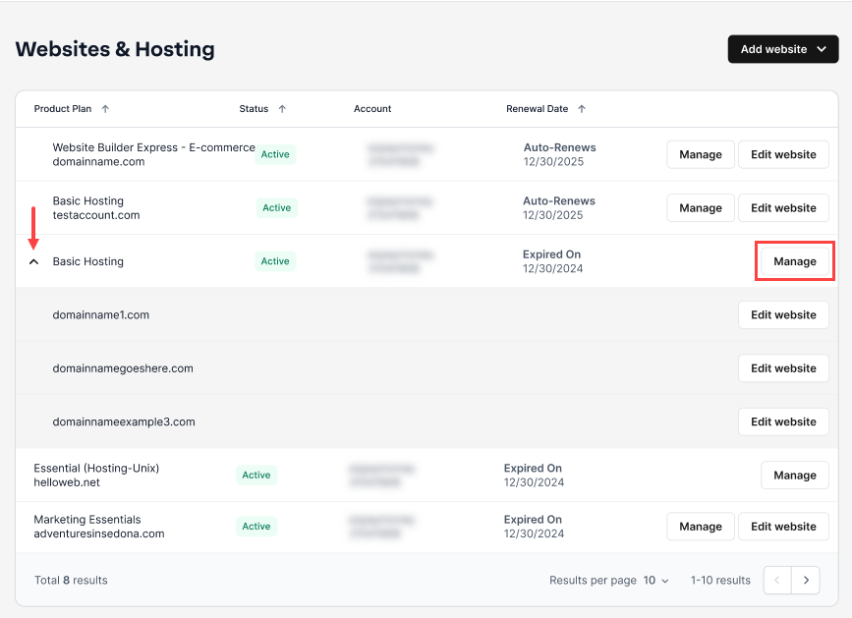Click Active badge for domainname.com row

tap(275, 154)
